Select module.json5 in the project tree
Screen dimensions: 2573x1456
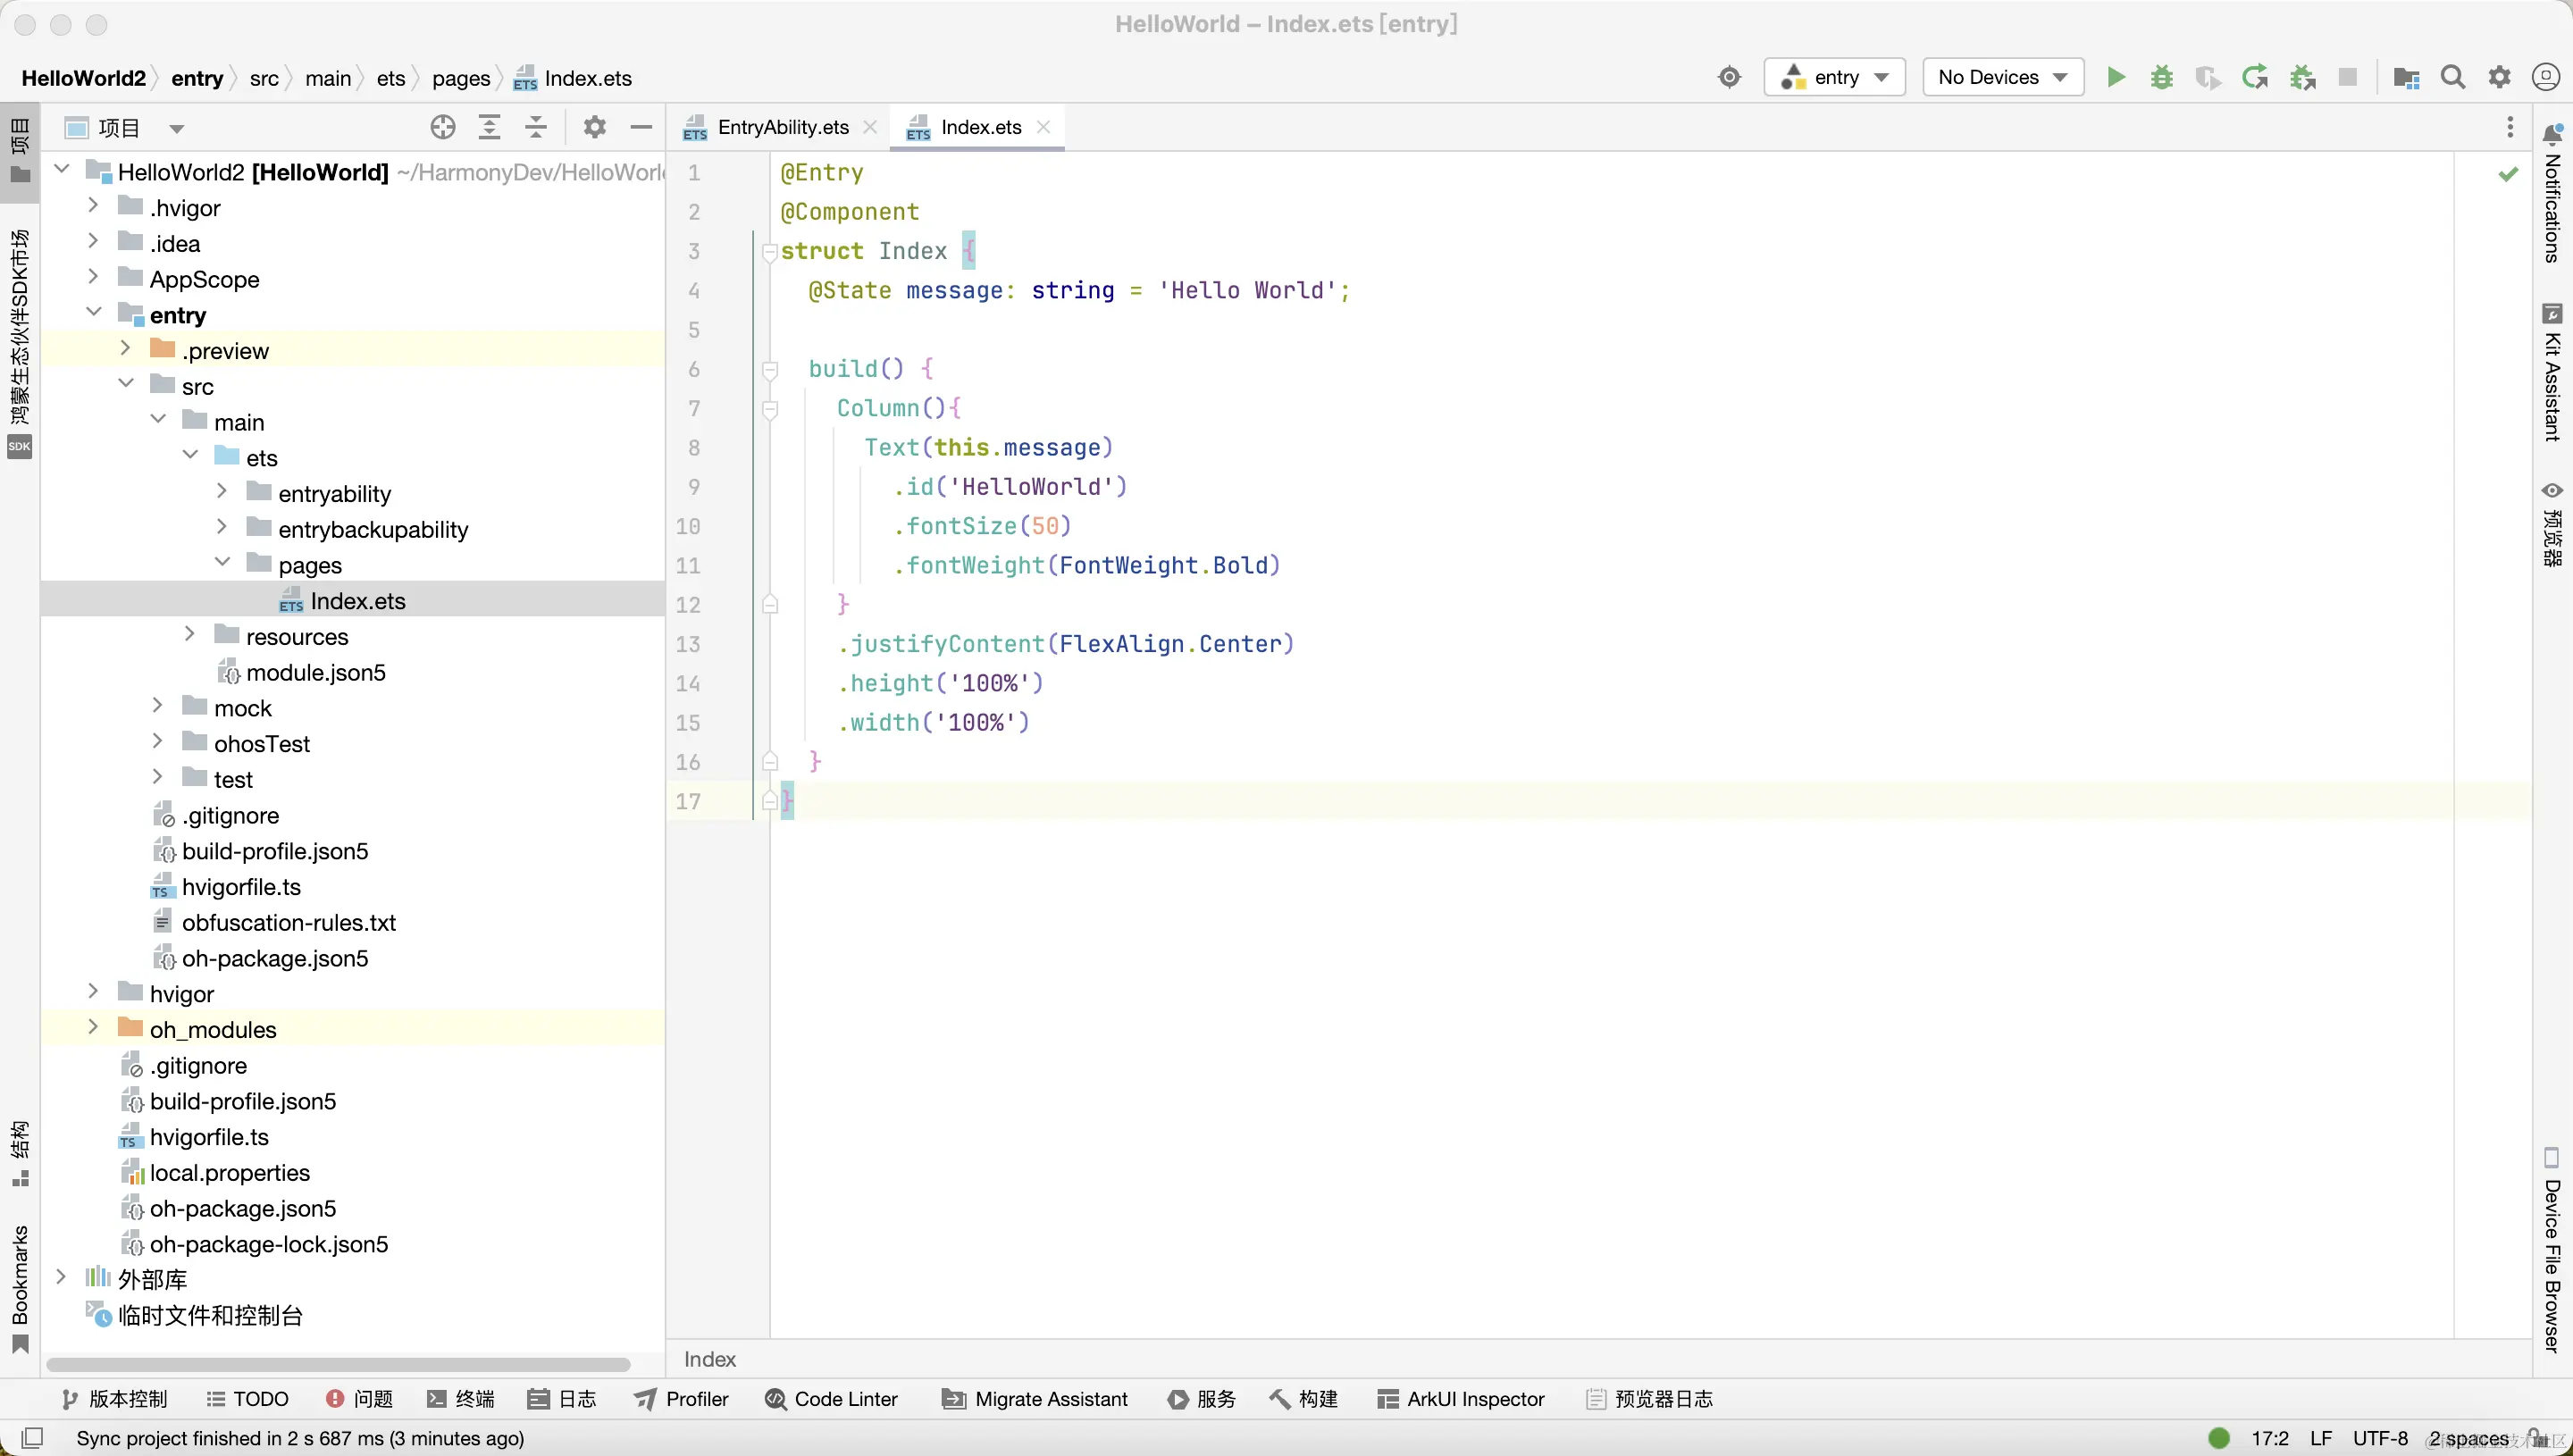[x=315, y=672]
